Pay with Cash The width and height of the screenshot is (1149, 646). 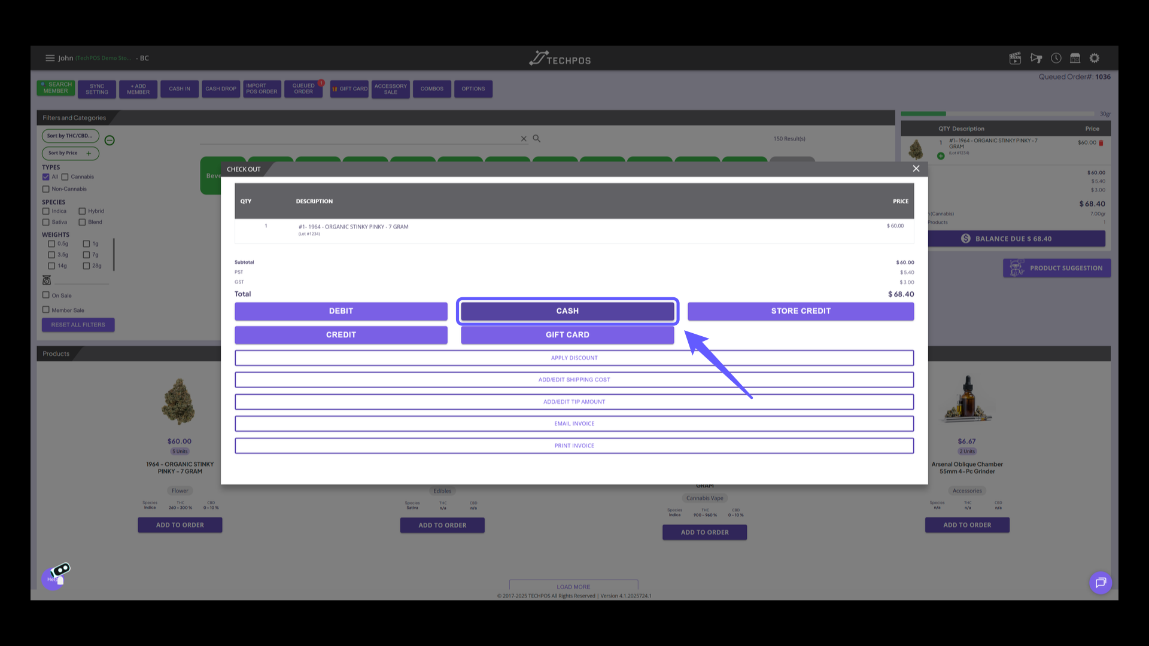click(x=567, y=311)
